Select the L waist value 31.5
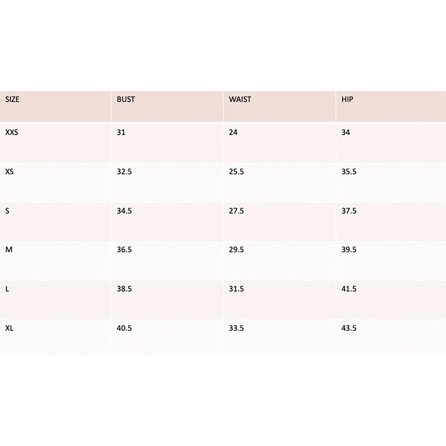This screenshot has width=446, height=446. tap(236, 289)
